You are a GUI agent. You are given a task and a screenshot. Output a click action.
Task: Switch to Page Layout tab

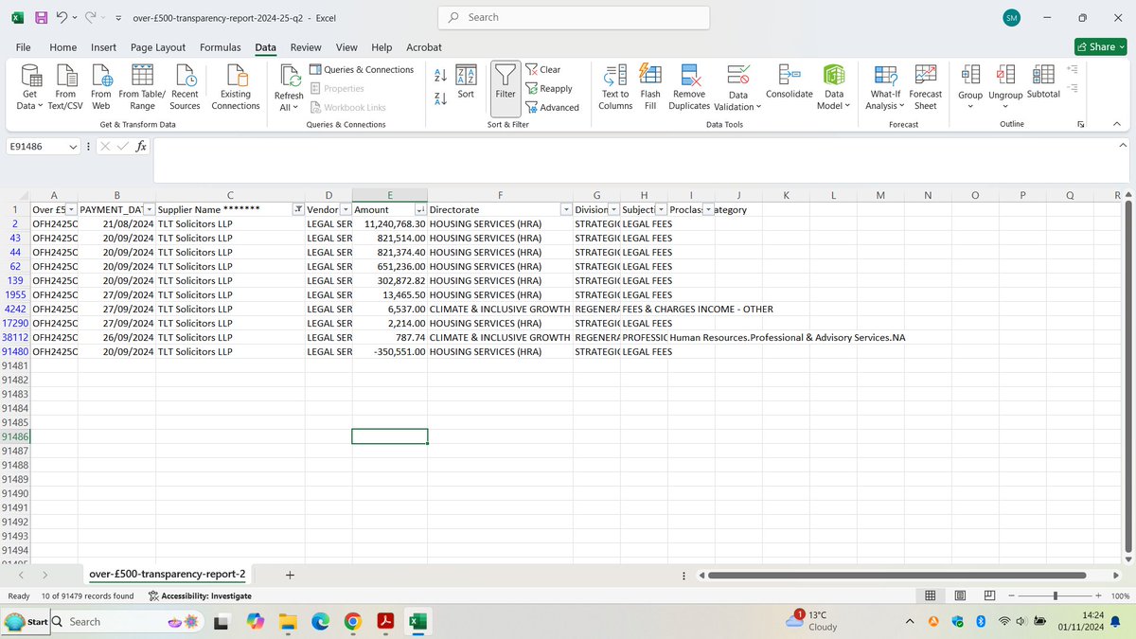click(x=158, y=47)
